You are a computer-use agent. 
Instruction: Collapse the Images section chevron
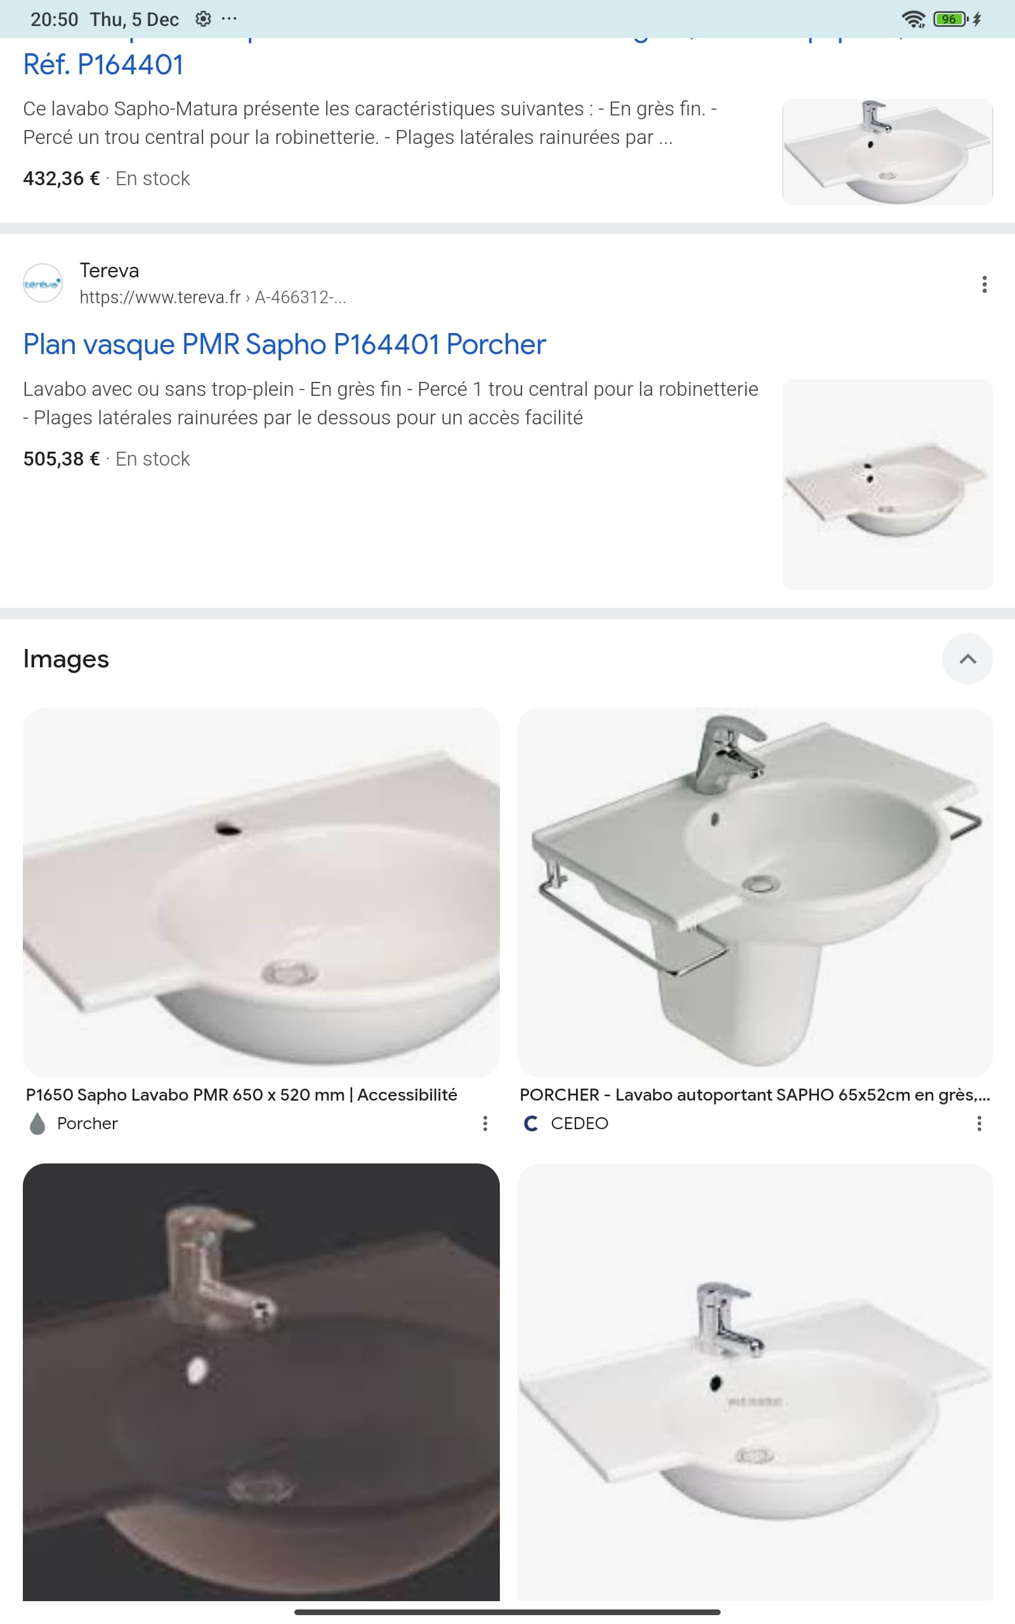coord(967,658)
